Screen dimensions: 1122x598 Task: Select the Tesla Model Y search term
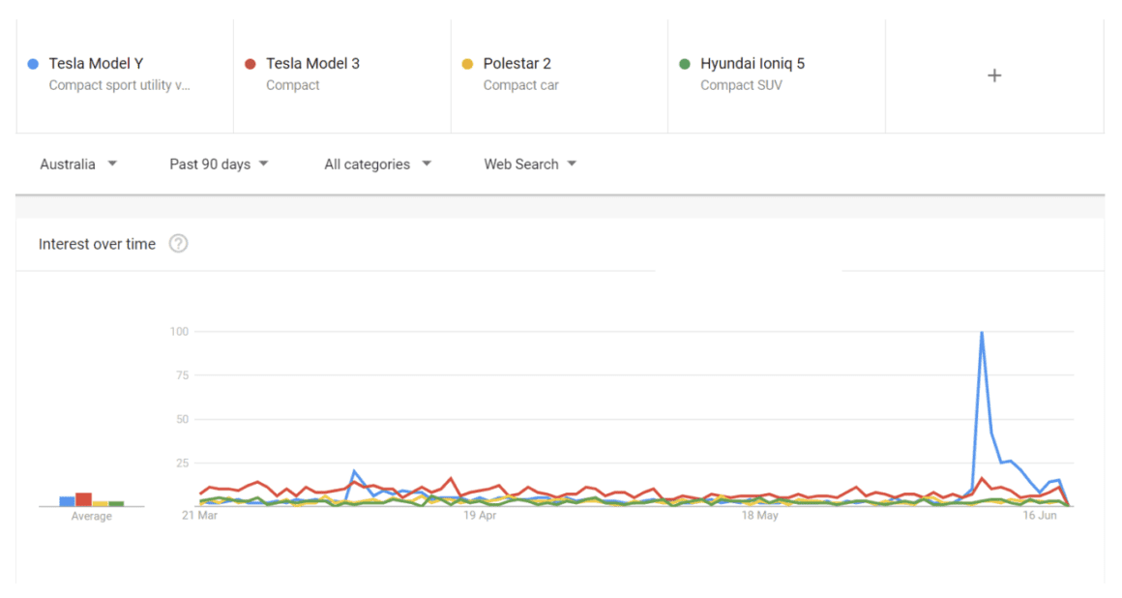[x=96, y=64]
